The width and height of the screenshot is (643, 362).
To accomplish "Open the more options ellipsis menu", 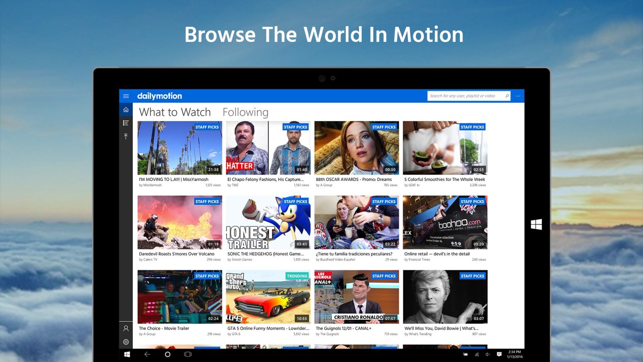I will (x=518, y=96).
